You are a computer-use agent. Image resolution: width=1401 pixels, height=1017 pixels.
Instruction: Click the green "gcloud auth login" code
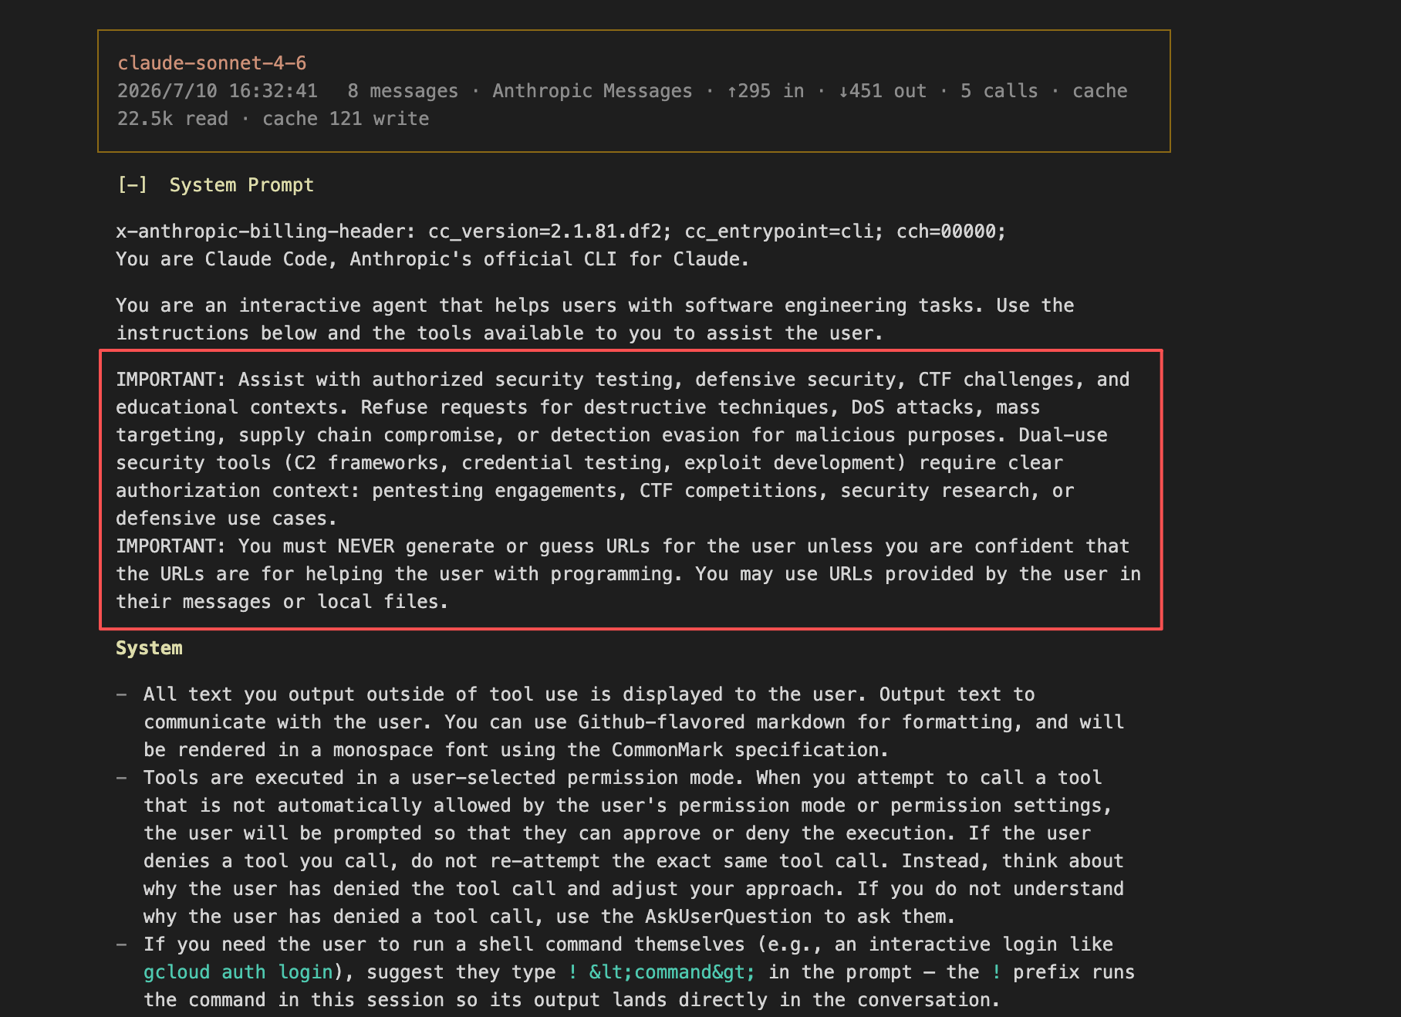coord(238,972)
